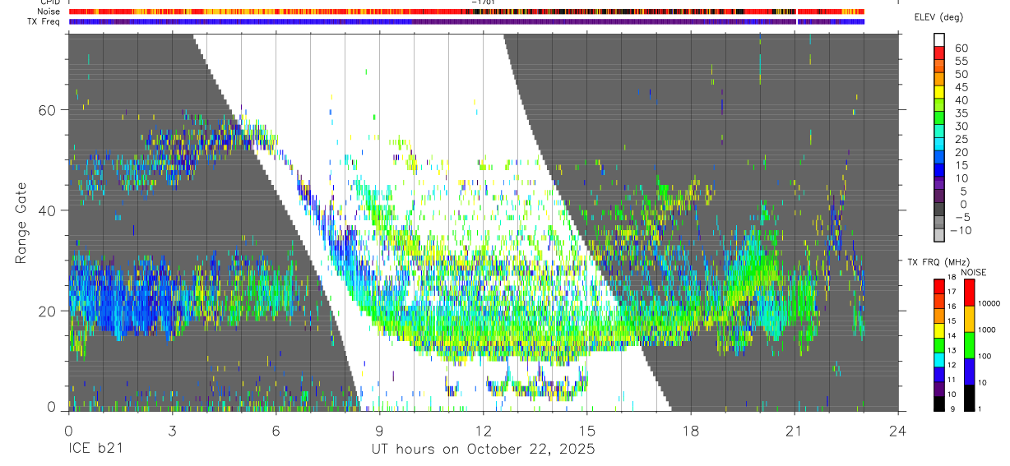
Task: Click the black segment of the NOISE color bar
Action: (x=970, y=398)
